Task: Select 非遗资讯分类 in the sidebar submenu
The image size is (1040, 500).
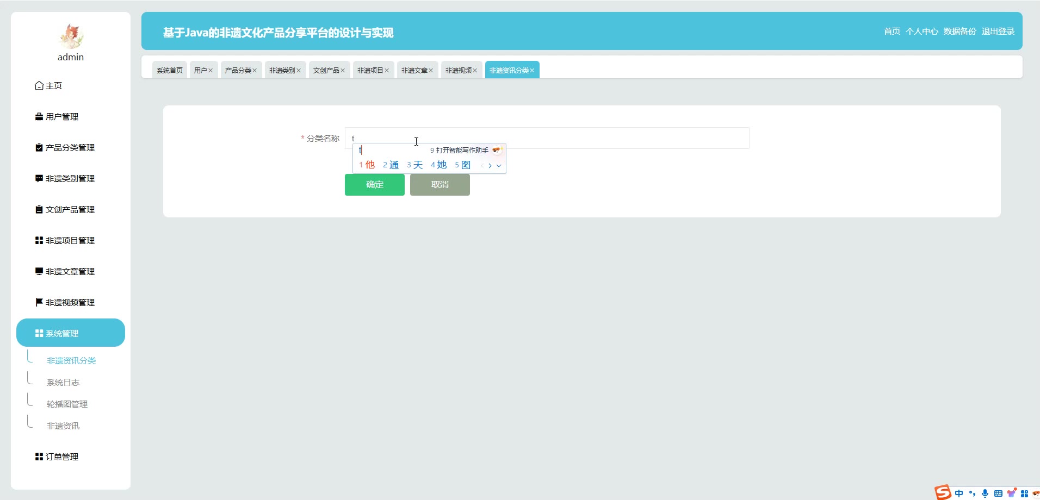Action: pyautogui.click(x=71, y=361)
